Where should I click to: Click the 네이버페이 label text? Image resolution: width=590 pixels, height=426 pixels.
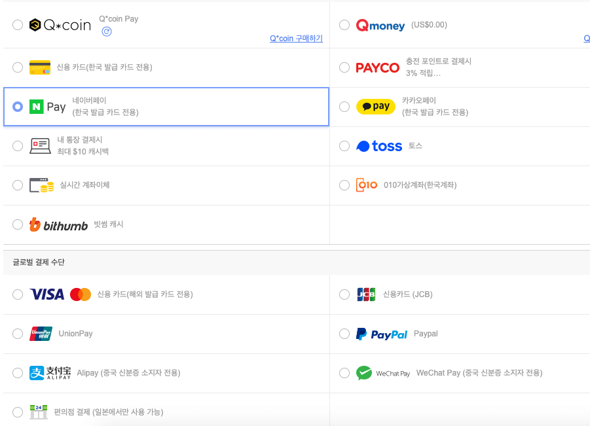point(89,100)
